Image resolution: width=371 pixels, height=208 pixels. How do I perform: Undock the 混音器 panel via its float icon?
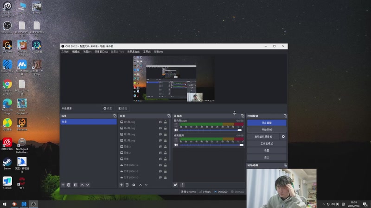point(243,116)
